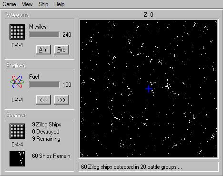Click the Z: 0 depth label
223x176 pixels.
[149, 15]
